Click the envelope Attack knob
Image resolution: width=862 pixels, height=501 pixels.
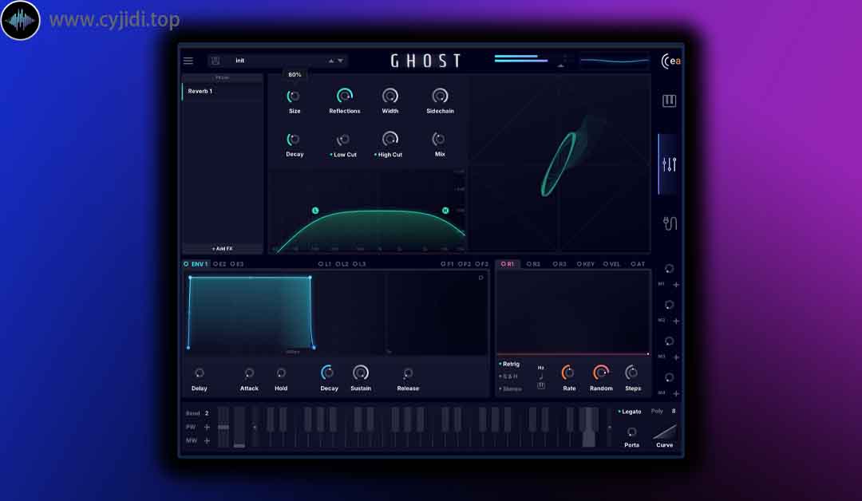(248, 373)
